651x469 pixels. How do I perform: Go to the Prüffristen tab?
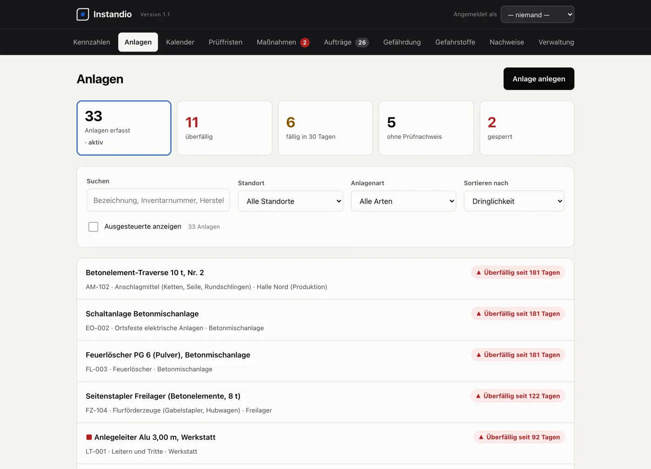(x=226, y=42)
